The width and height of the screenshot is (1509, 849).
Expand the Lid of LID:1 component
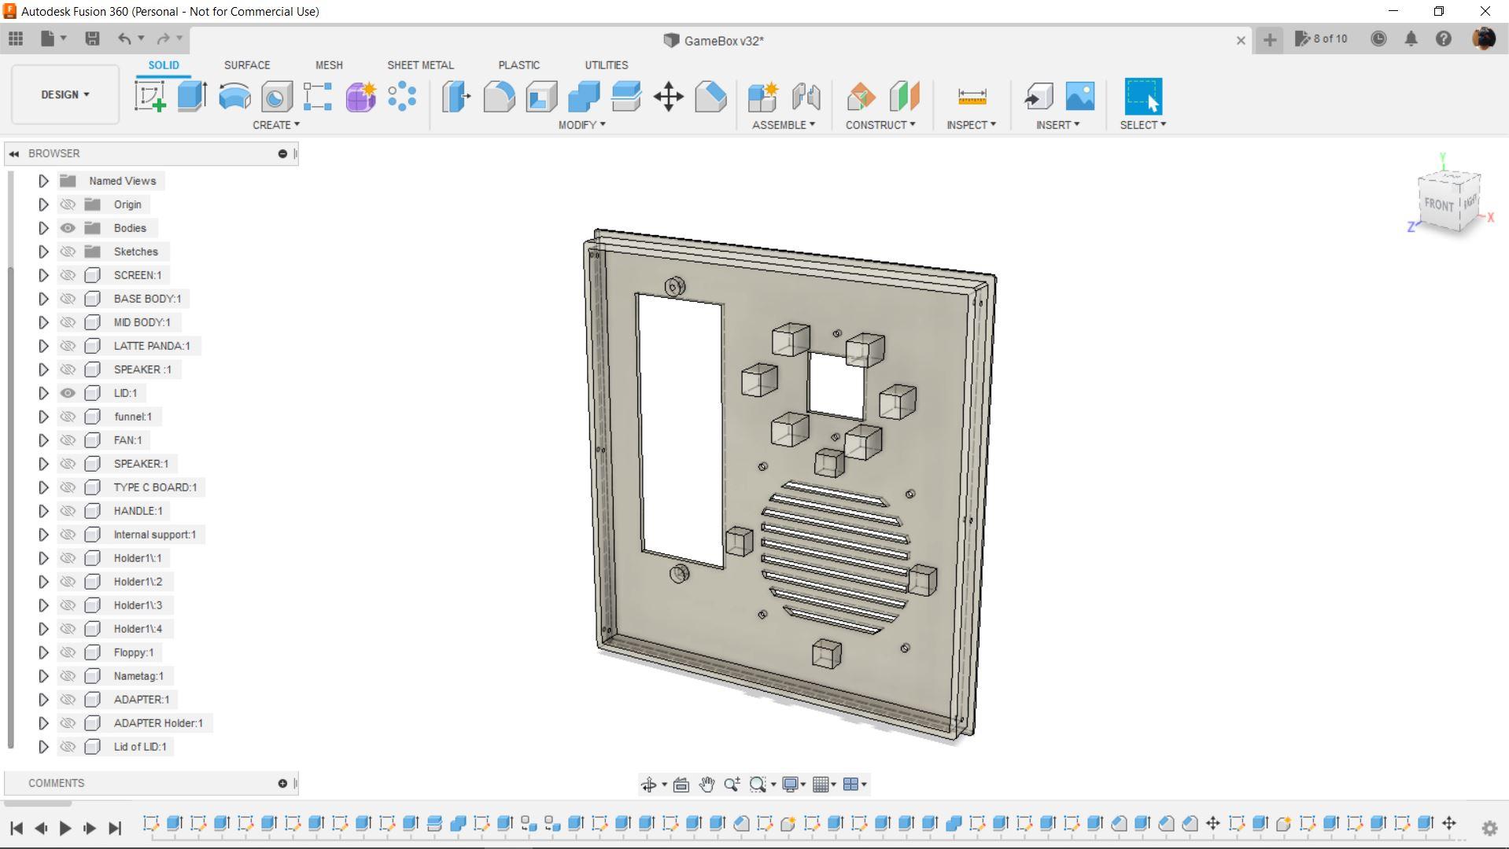(x=43, y=747)
